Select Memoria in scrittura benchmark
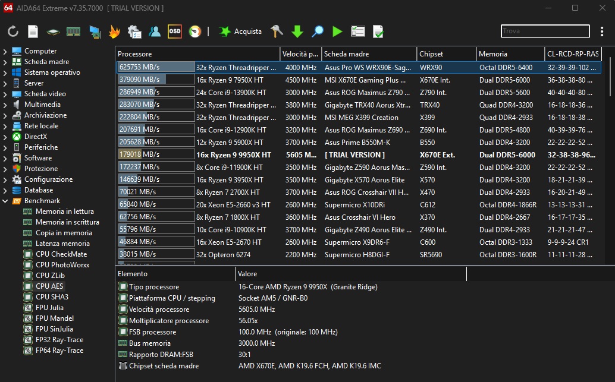Screen dimensions: 615x382 (x=67, y=222)
